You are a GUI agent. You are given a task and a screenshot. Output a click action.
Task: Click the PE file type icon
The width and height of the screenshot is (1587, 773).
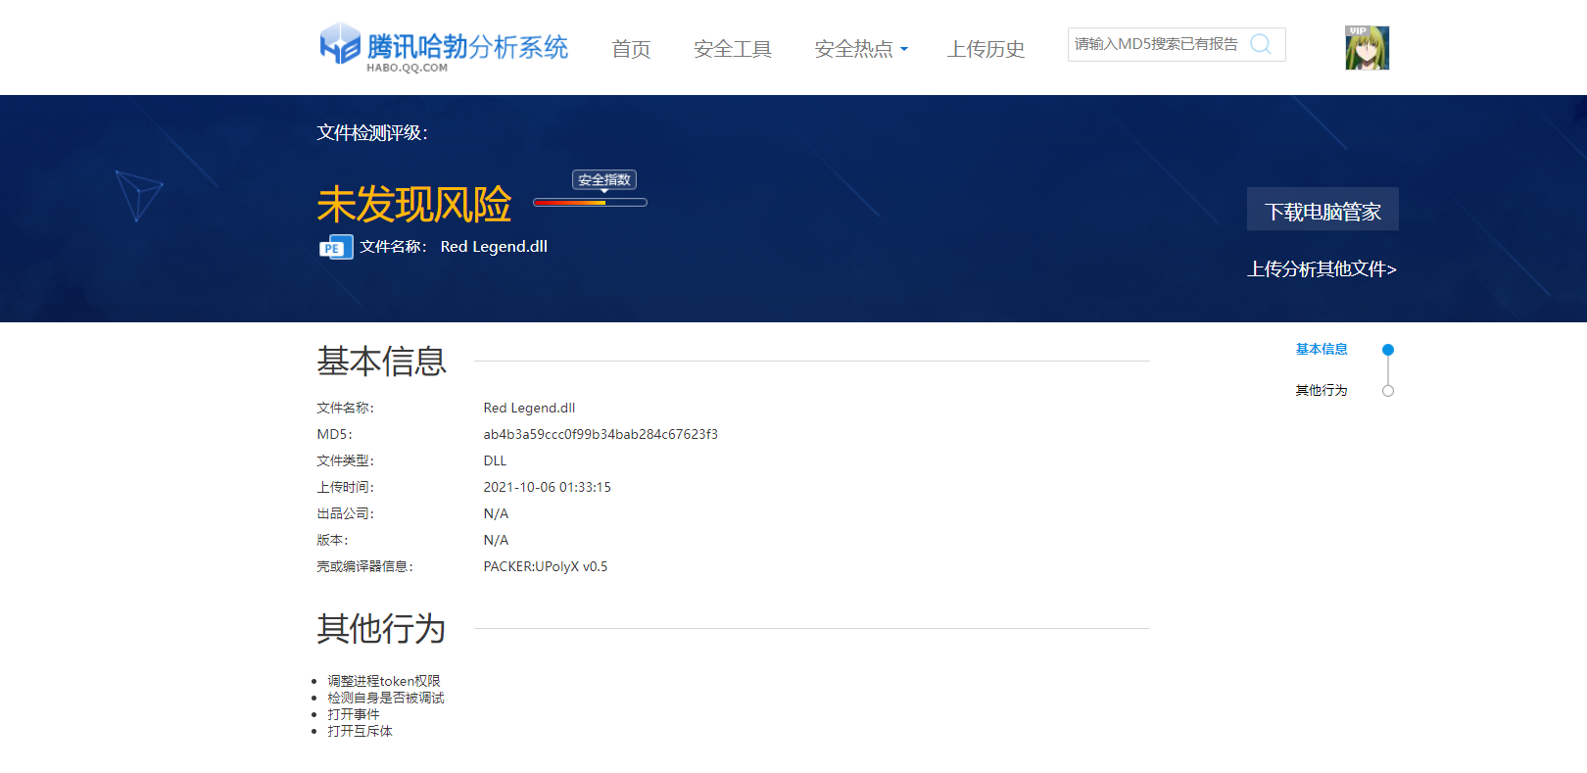pos(335,247)
